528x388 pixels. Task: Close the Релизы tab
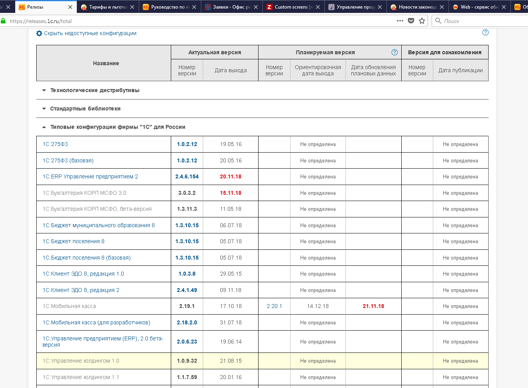point(70,7)
